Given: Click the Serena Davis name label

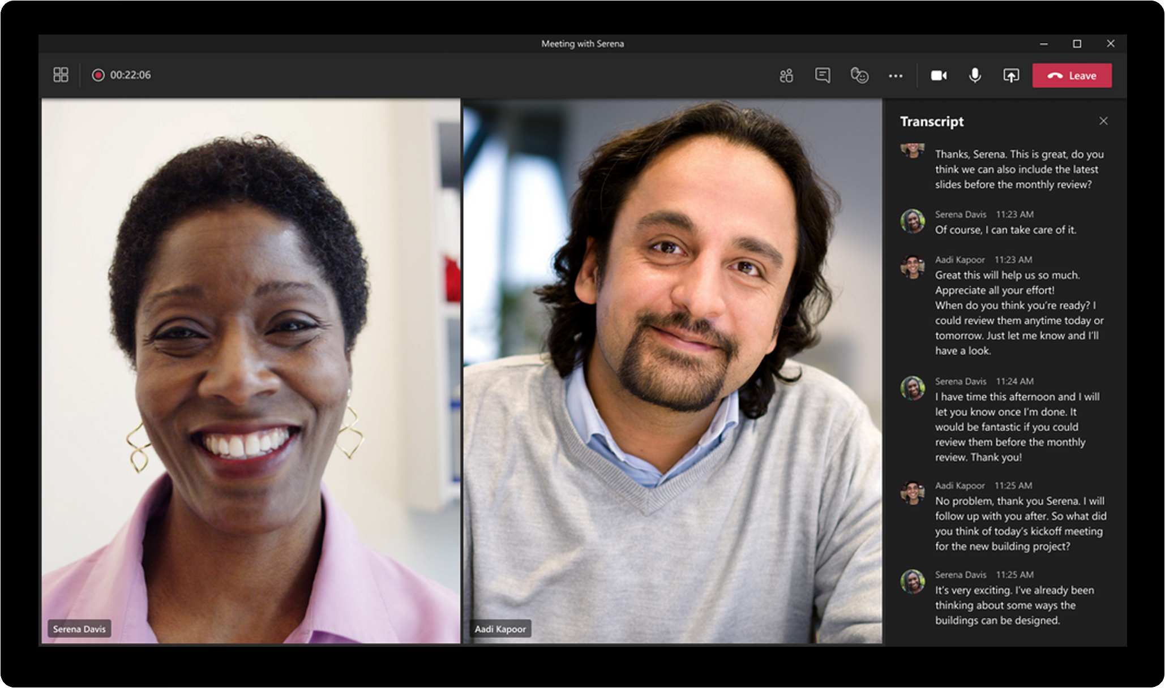Looking at the screenshot, I should tap(79, 629).
